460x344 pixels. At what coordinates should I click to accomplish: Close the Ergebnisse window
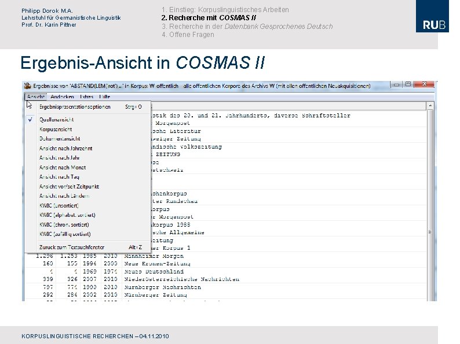click(424, 84)
